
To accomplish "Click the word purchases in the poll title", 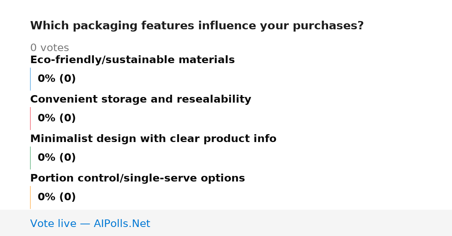I will pyautogui.click(x=328, y=26).
